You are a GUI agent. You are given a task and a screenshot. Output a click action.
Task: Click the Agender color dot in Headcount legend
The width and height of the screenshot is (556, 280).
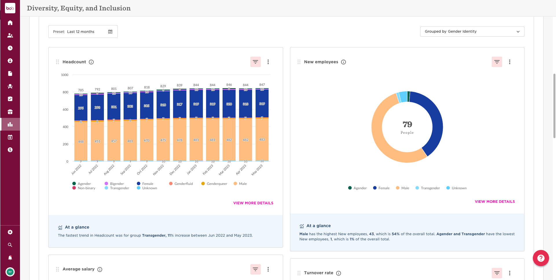(x=74, y=183)
